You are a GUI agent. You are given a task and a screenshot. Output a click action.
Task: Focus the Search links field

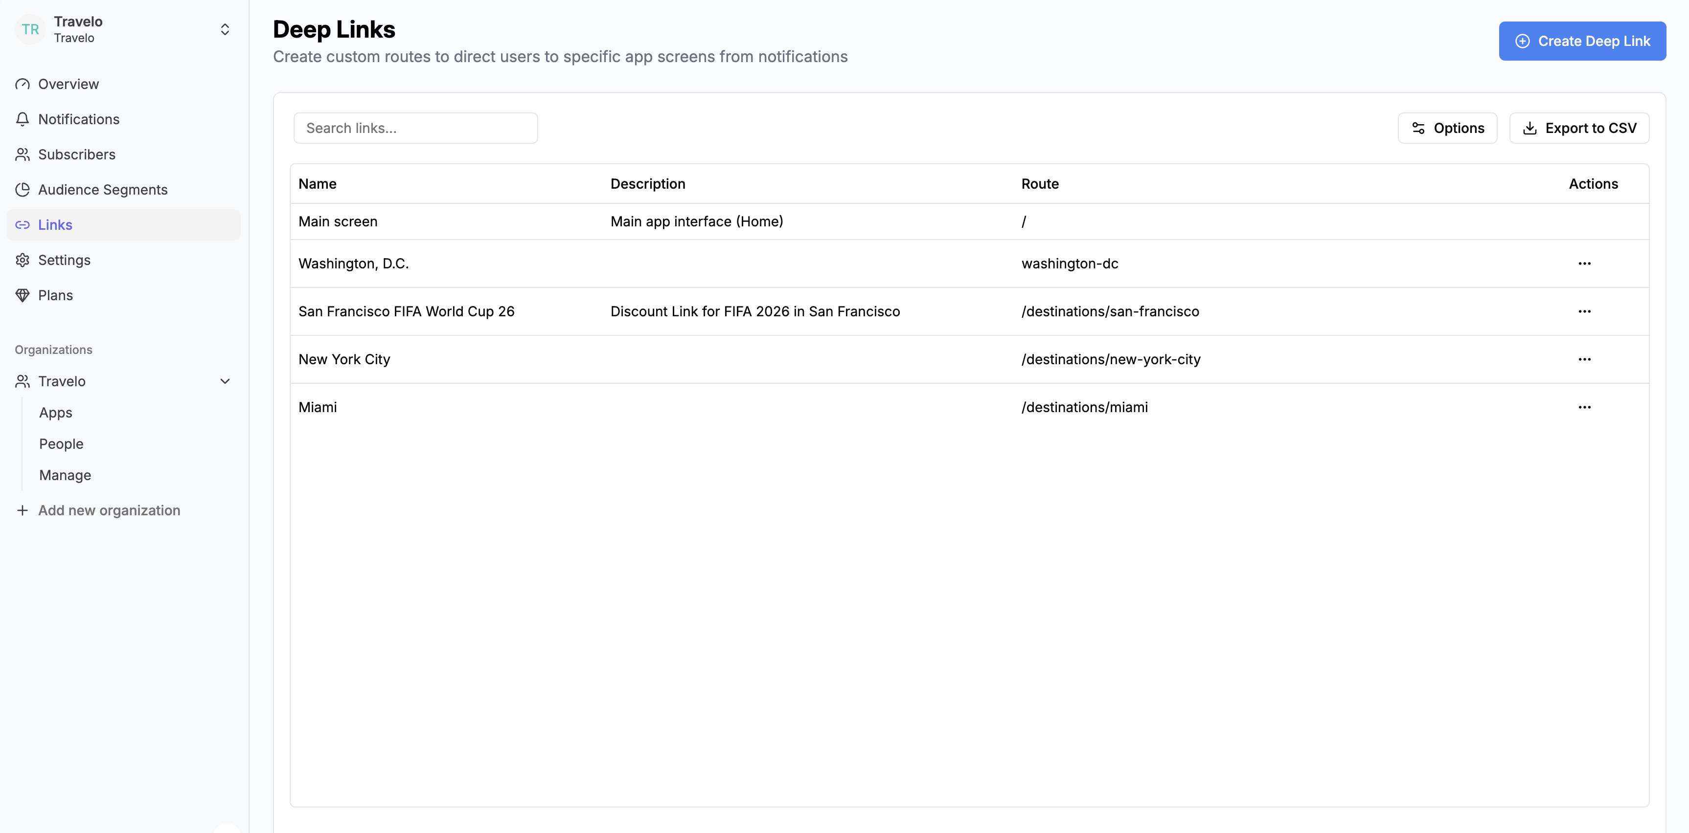pos(416,129)
